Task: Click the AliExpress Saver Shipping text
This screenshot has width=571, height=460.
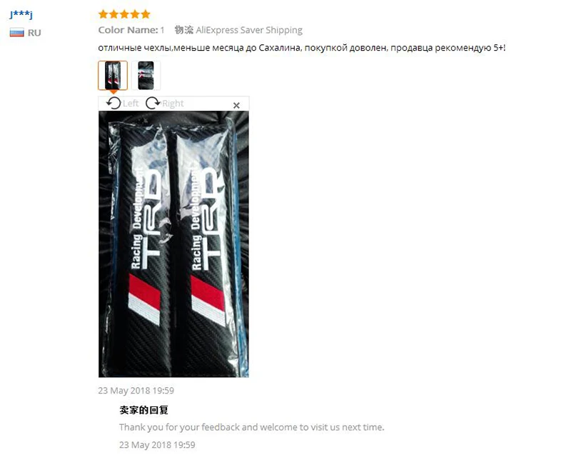Action: [249, 30]
